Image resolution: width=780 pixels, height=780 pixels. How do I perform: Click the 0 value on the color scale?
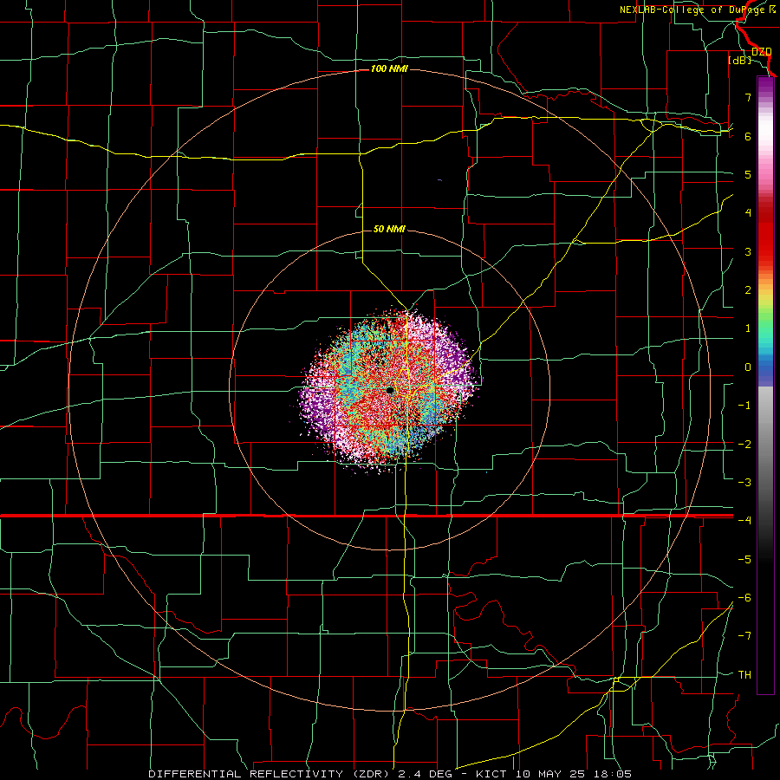[x=748, y=367]
